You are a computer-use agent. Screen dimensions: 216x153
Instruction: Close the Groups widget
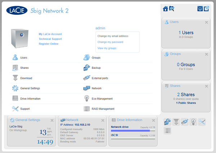(x=206, y=54)
